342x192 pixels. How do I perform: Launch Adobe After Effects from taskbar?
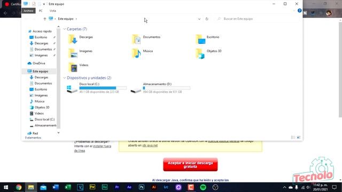(129, 187)
